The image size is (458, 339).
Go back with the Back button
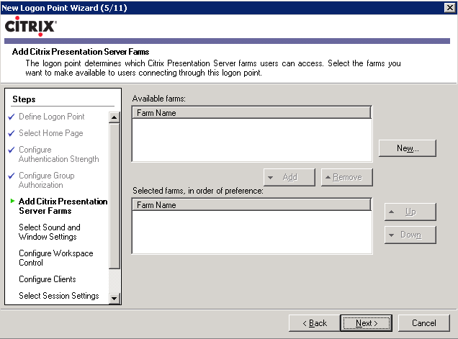click(315, 323)
